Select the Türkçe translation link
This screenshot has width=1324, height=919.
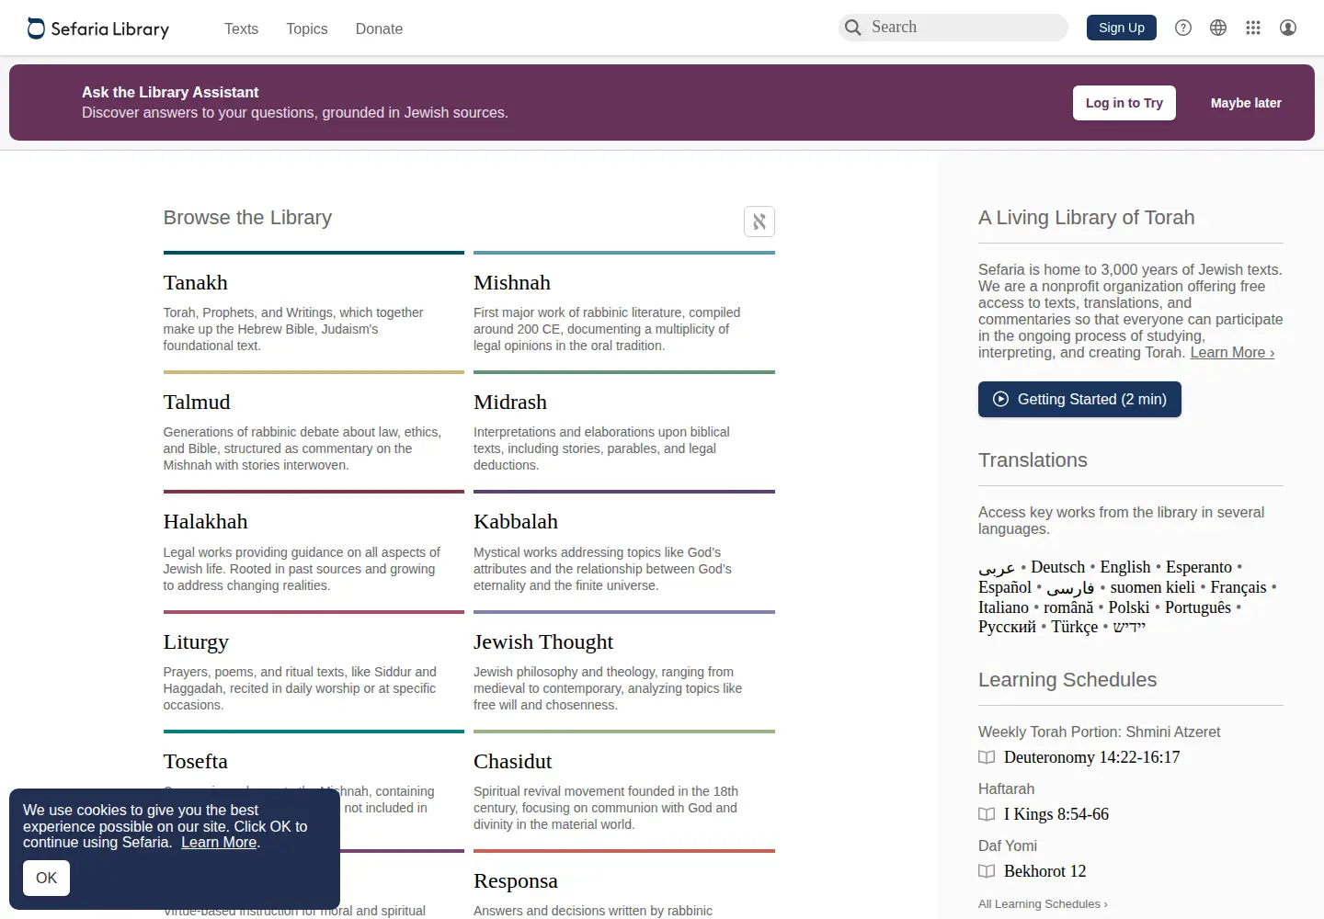click(x=1075, y=627)
